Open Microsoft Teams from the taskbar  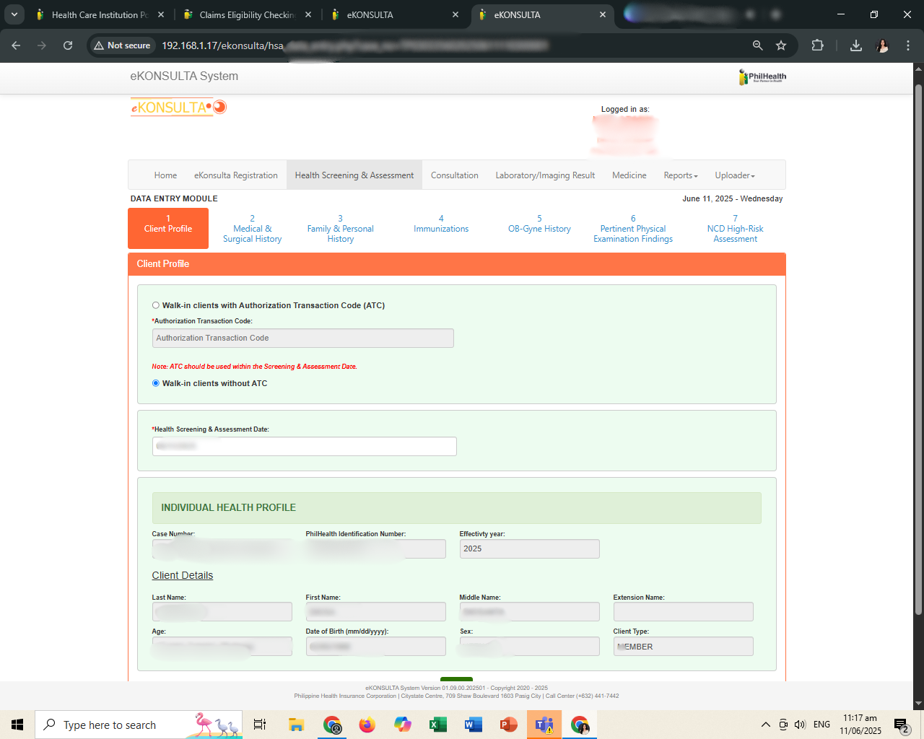point(544,725)
